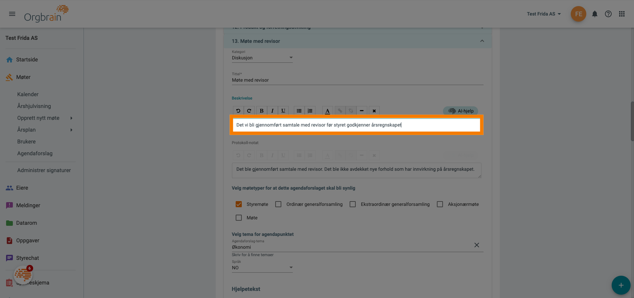Click the Hjelpetekst heading

point(246,289)
